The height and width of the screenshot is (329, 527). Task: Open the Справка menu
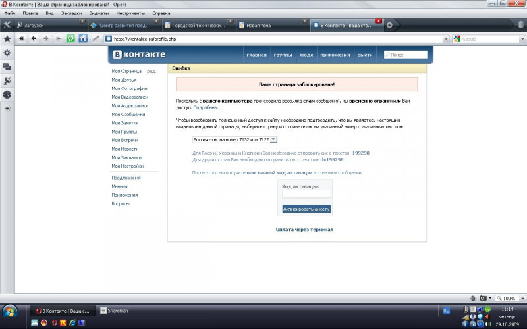161,13
